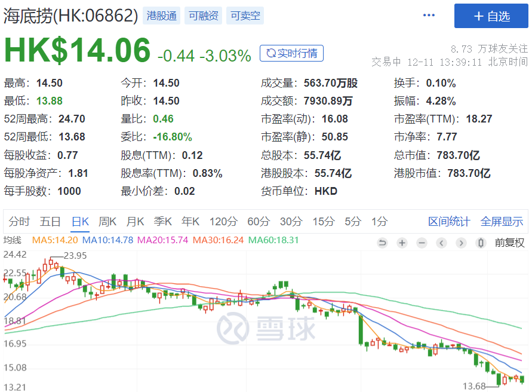Click the 实时行情 refresh button
Viewport: 532px width, 392px height.
[x=291, y=53]
